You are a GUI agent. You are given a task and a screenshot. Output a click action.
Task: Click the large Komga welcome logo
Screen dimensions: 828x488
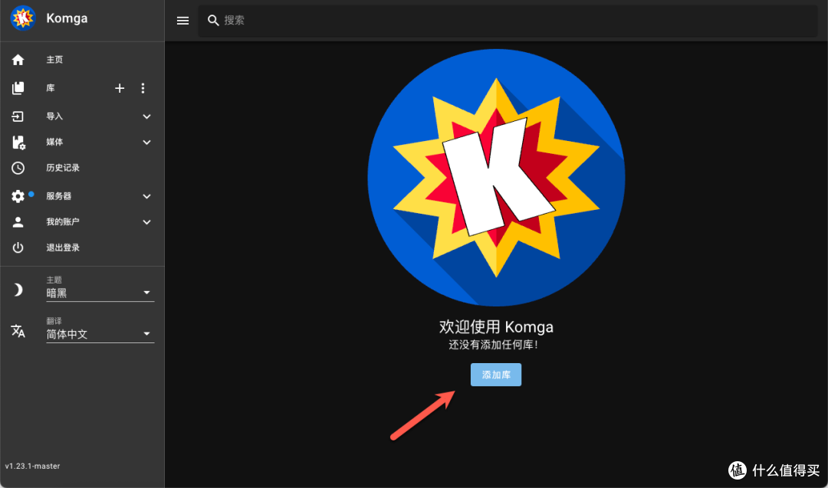(x=496, y=178)
